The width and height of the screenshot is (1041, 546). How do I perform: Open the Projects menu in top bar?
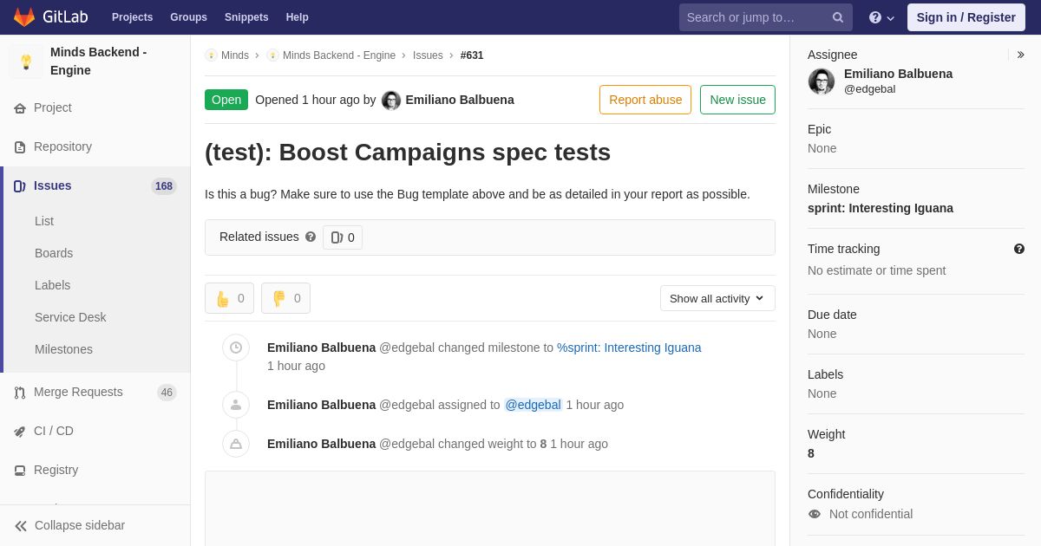[132, 17]
